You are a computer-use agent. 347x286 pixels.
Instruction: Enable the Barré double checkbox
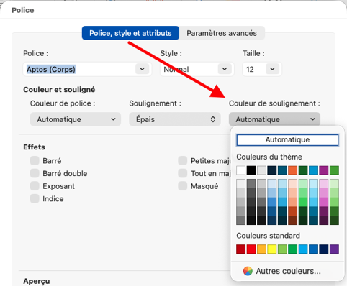(x=35, y=173)
